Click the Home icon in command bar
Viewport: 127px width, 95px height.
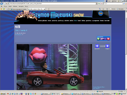coord(100,9)
